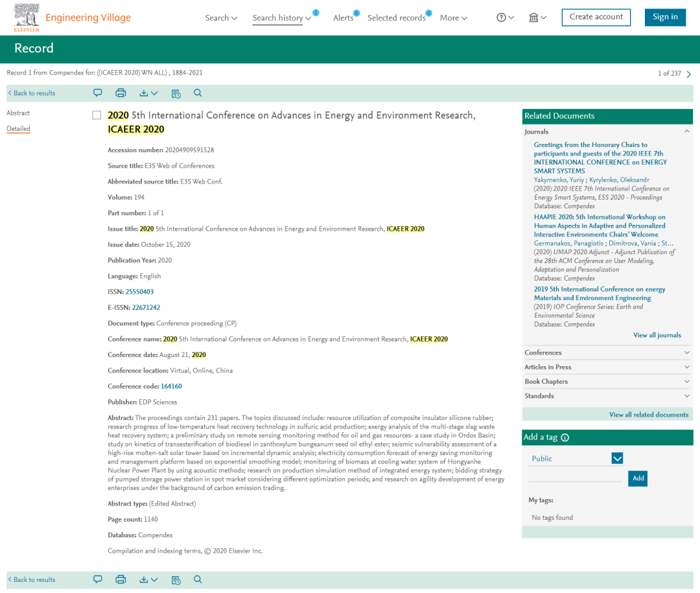This screenshot has height=593, width=700.
Task: Click the Elsevier tree logo
Action: (27, 17)
